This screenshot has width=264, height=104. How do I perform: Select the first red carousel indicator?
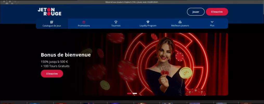pyautogui.click(x=129, y=93)
